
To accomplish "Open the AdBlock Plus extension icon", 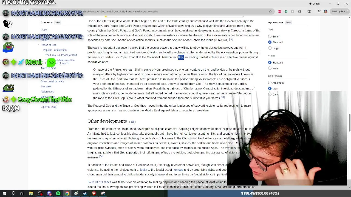I will [x=279, y=11].
